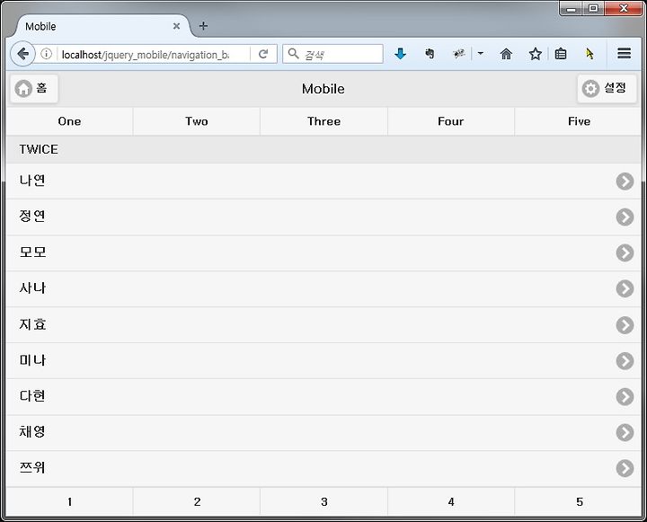This screenshot has width=647, height=522.
Task: Click the magnifier icon in search box
Action: pyautogui.click(x=293, y=53)
